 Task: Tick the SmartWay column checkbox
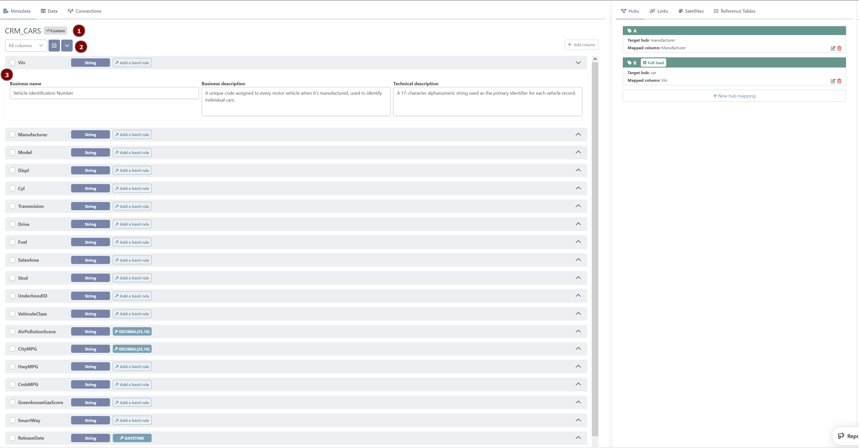click(x=13, y=420)
